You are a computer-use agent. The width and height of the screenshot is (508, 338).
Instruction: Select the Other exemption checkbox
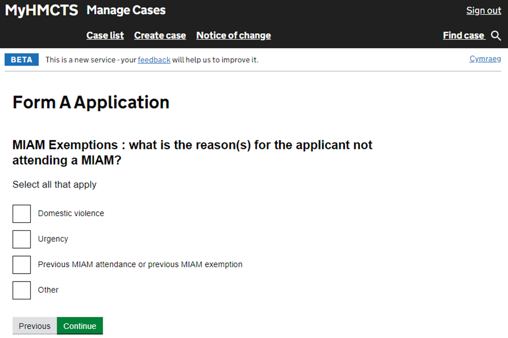click(22, 290)
